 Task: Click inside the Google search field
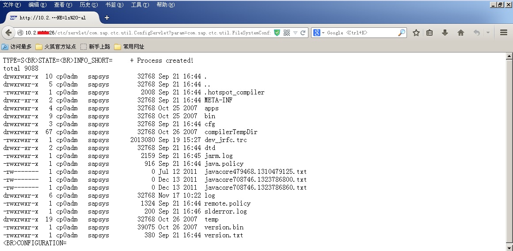coord(361,33)
